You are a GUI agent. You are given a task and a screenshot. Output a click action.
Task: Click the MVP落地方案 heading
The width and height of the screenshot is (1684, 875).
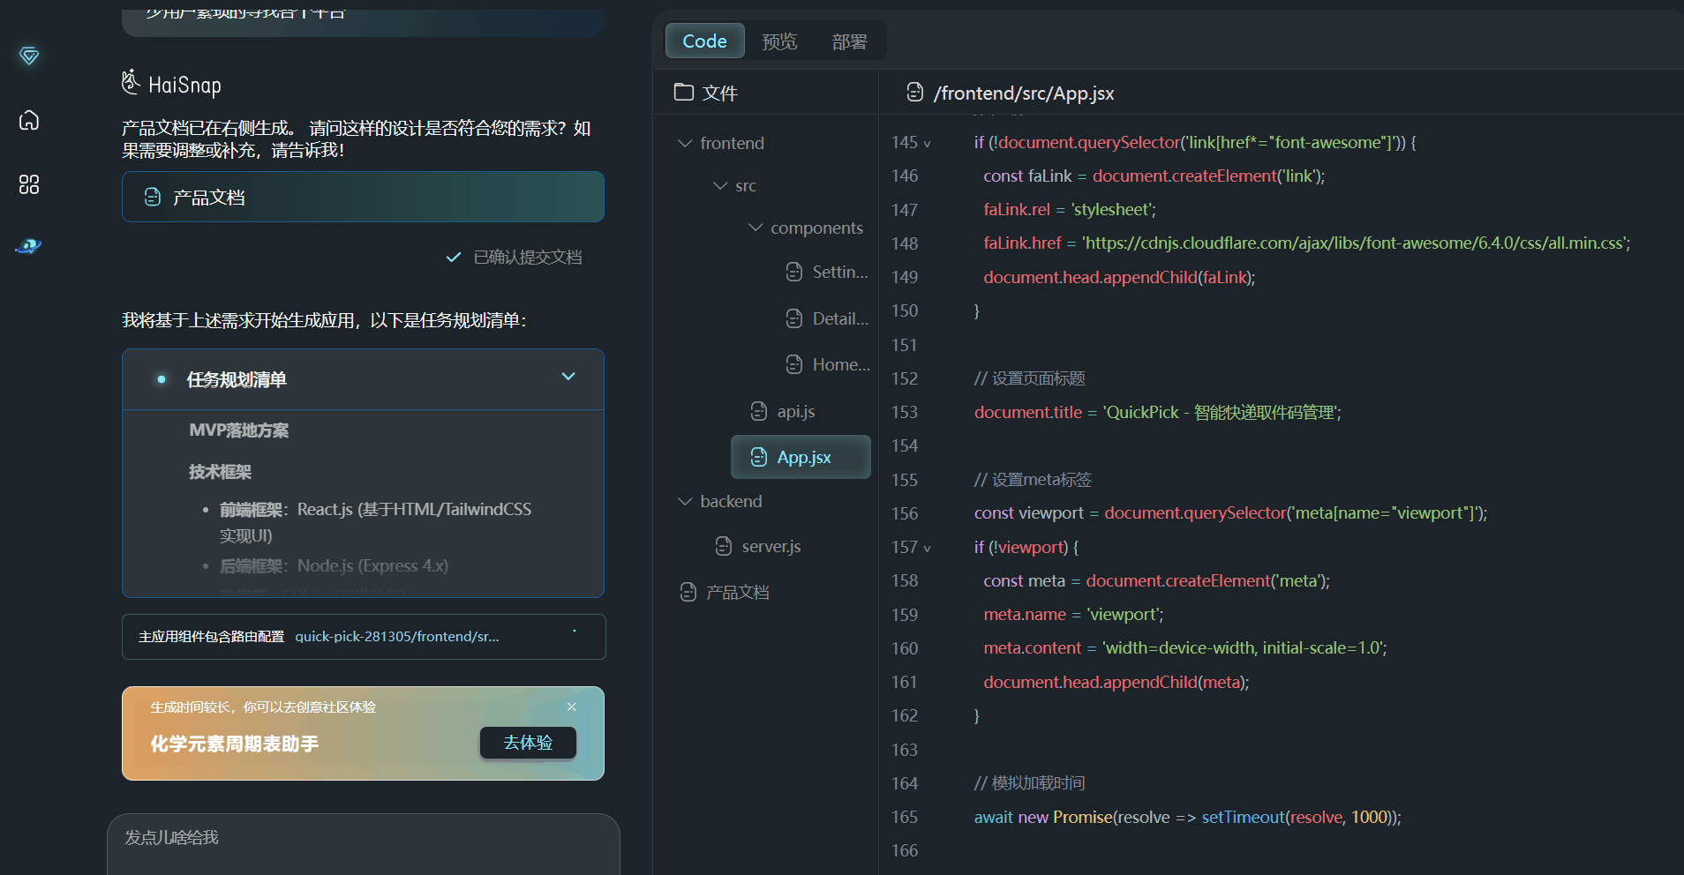click(x=239, y=430)
